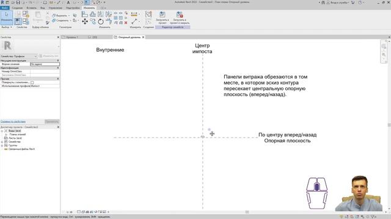Click the Text (A) icon in quick access toolbar
391x219 pixels.
click(x=68, y=2)
